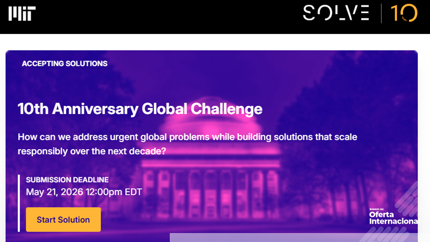
Task: Click the Oferta Internacional watermark logo
Action: tap(393, 217)
